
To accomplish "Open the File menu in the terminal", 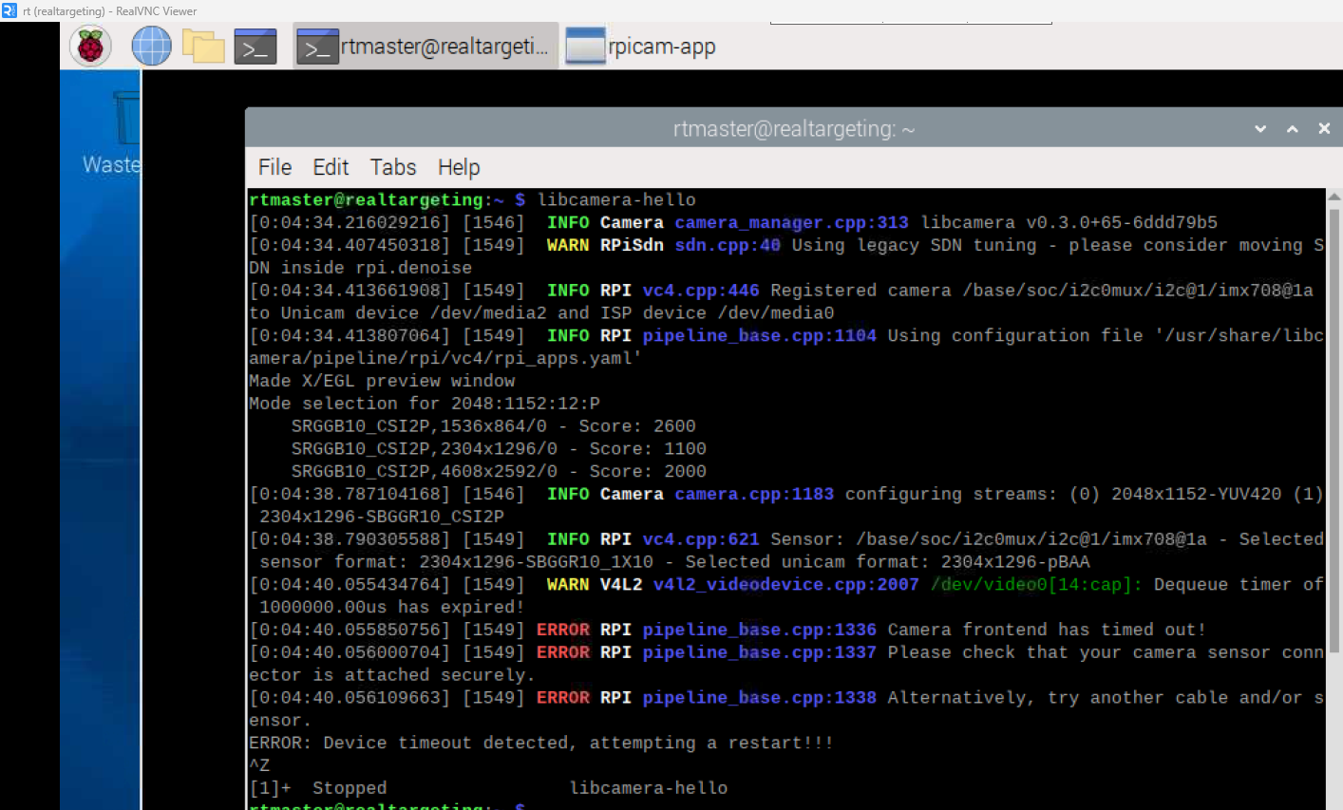I will (274, 168).
